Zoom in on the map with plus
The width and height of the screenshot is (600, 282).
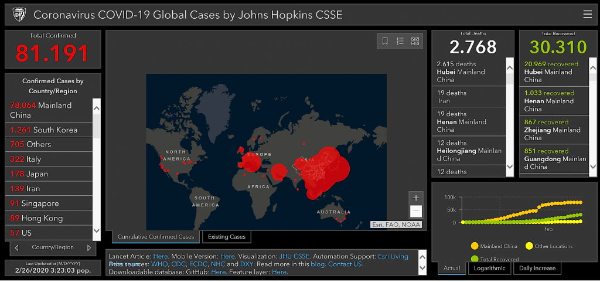416,198
